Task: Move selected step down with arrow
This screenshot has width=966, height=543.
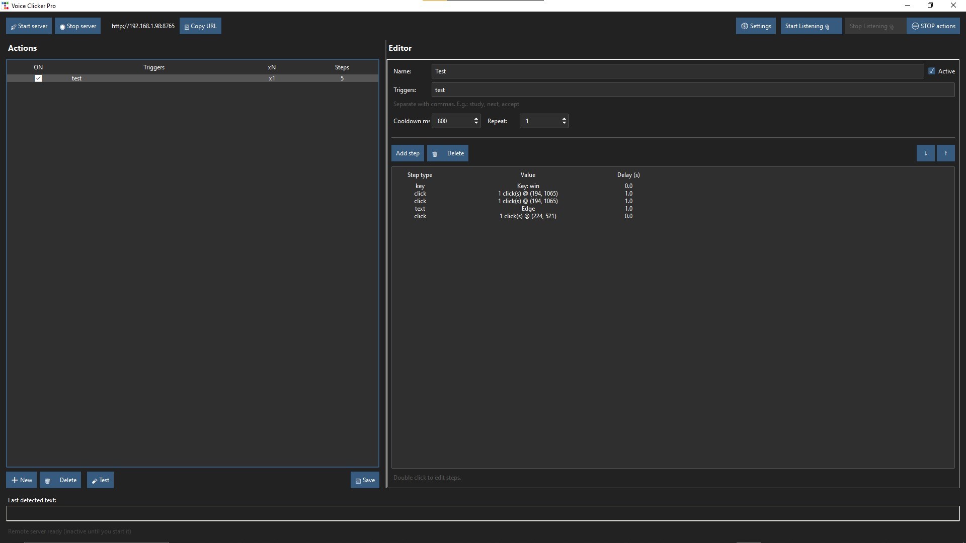Action: [x=925, y=153]
